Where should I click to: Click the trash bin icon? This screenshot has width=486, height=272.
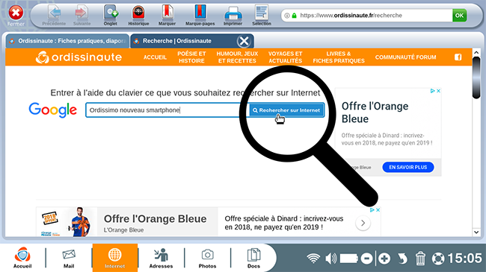420,259
